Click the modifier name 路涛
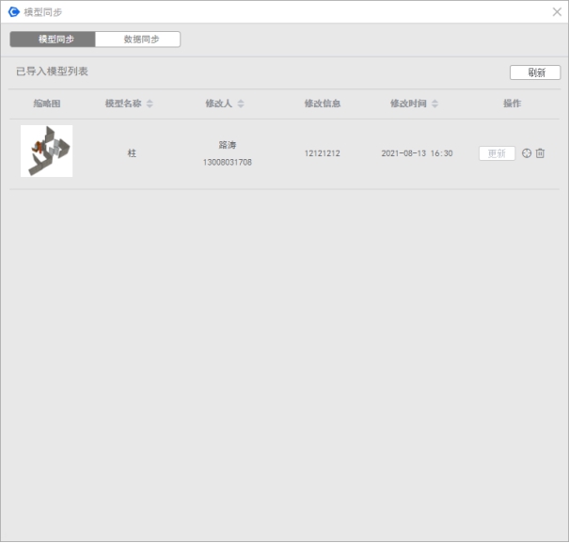Screen dimensions: 569x543 pos(228,145)
